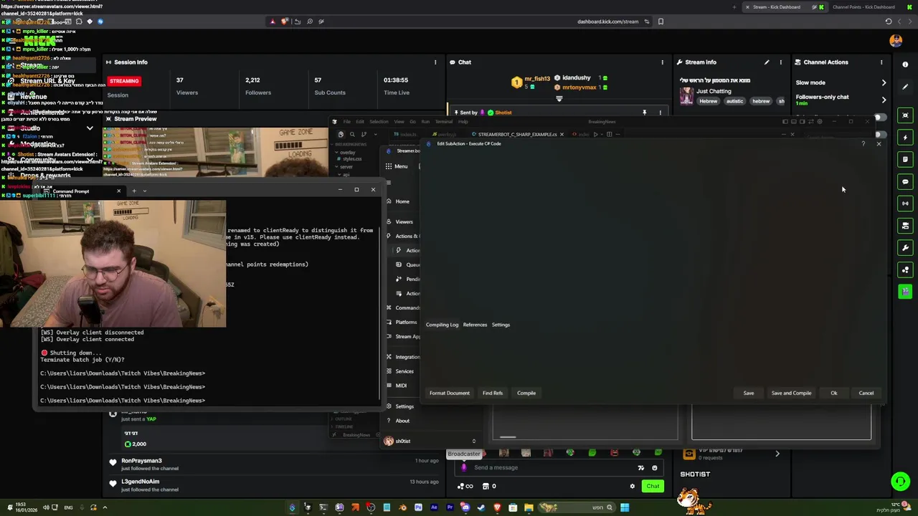Open the Help menu in VS Code
Screen dimensions: 918x516
point(463,122)
